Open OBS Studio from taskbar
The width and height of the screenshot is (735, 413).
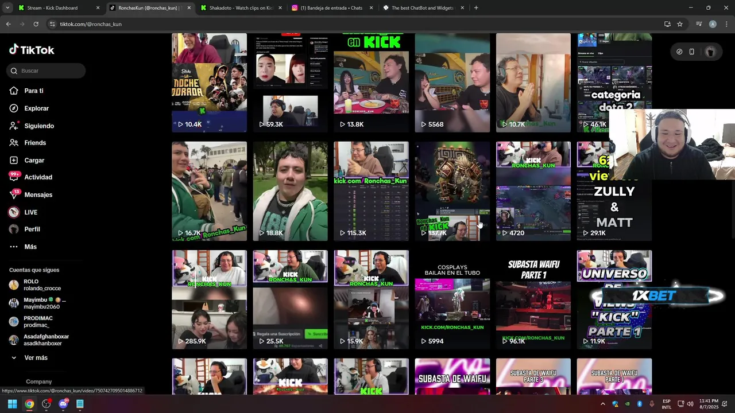point(47,404)
